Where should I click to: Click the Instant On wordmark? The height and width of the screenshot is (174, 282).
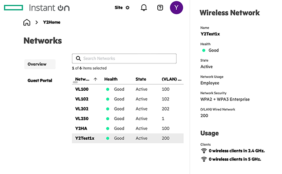coord(49,8)
